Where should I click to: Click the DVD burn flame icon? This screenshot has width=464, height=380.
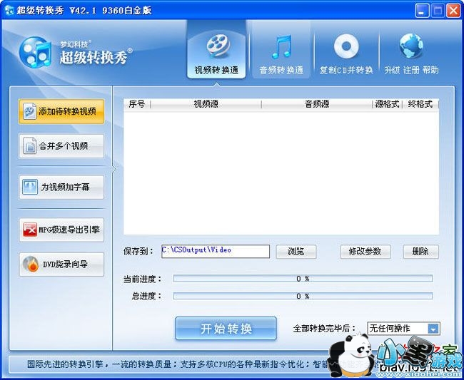[x=31, y=264]
